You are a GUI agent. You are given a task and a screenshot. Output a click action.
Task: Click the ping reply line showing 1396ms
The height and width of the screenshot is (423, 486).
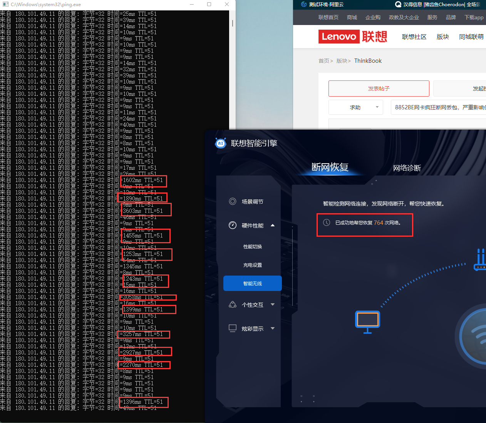(x=82, y=402)
